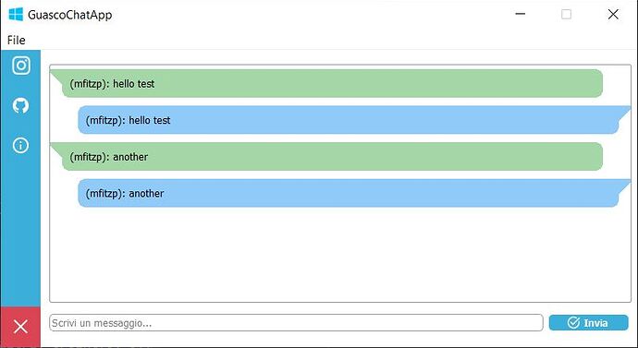Click the empty blue sidebar area below the info icon

(20, 232)
